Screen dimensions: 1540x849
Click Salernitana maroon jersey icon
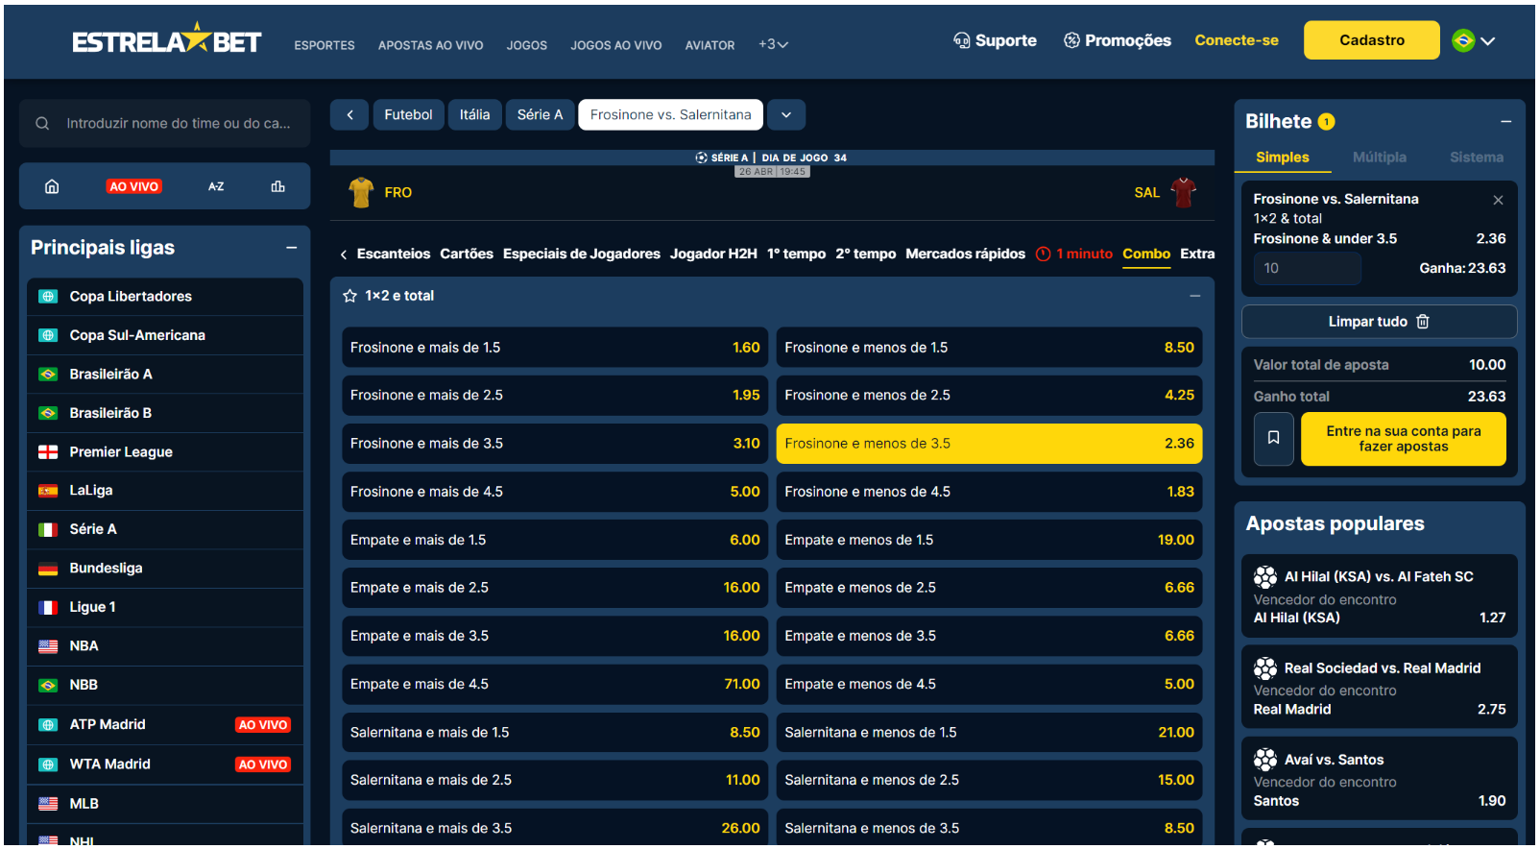pyautogui.click(x=1183, y=192)
